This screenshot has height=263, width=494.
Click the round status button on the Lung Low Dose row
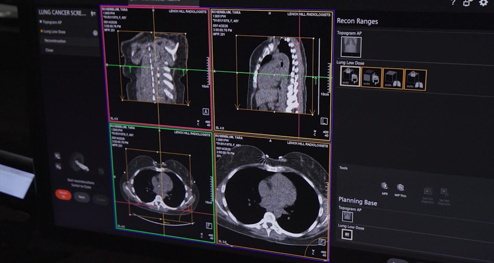tap(95, 33)
